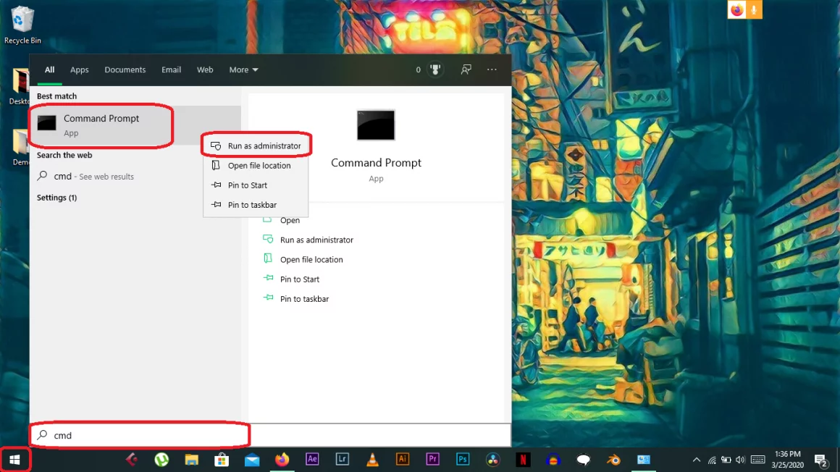Image resolution: width=840 pixels, height=472 pixels.
Task: Choose Pin to taskbar in context menu
Action: click(x=256, y=205)
